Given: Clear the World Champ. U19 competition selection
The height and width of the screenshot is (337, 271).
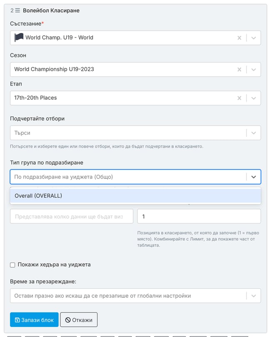Looking at the screenshot, I should [x=239, y=38].
